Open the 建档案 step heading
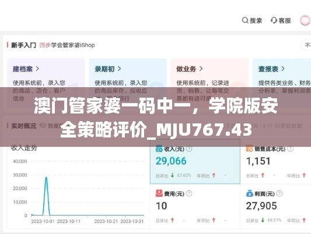The width and height of the screenshot is (311, 234). point(23,69)
